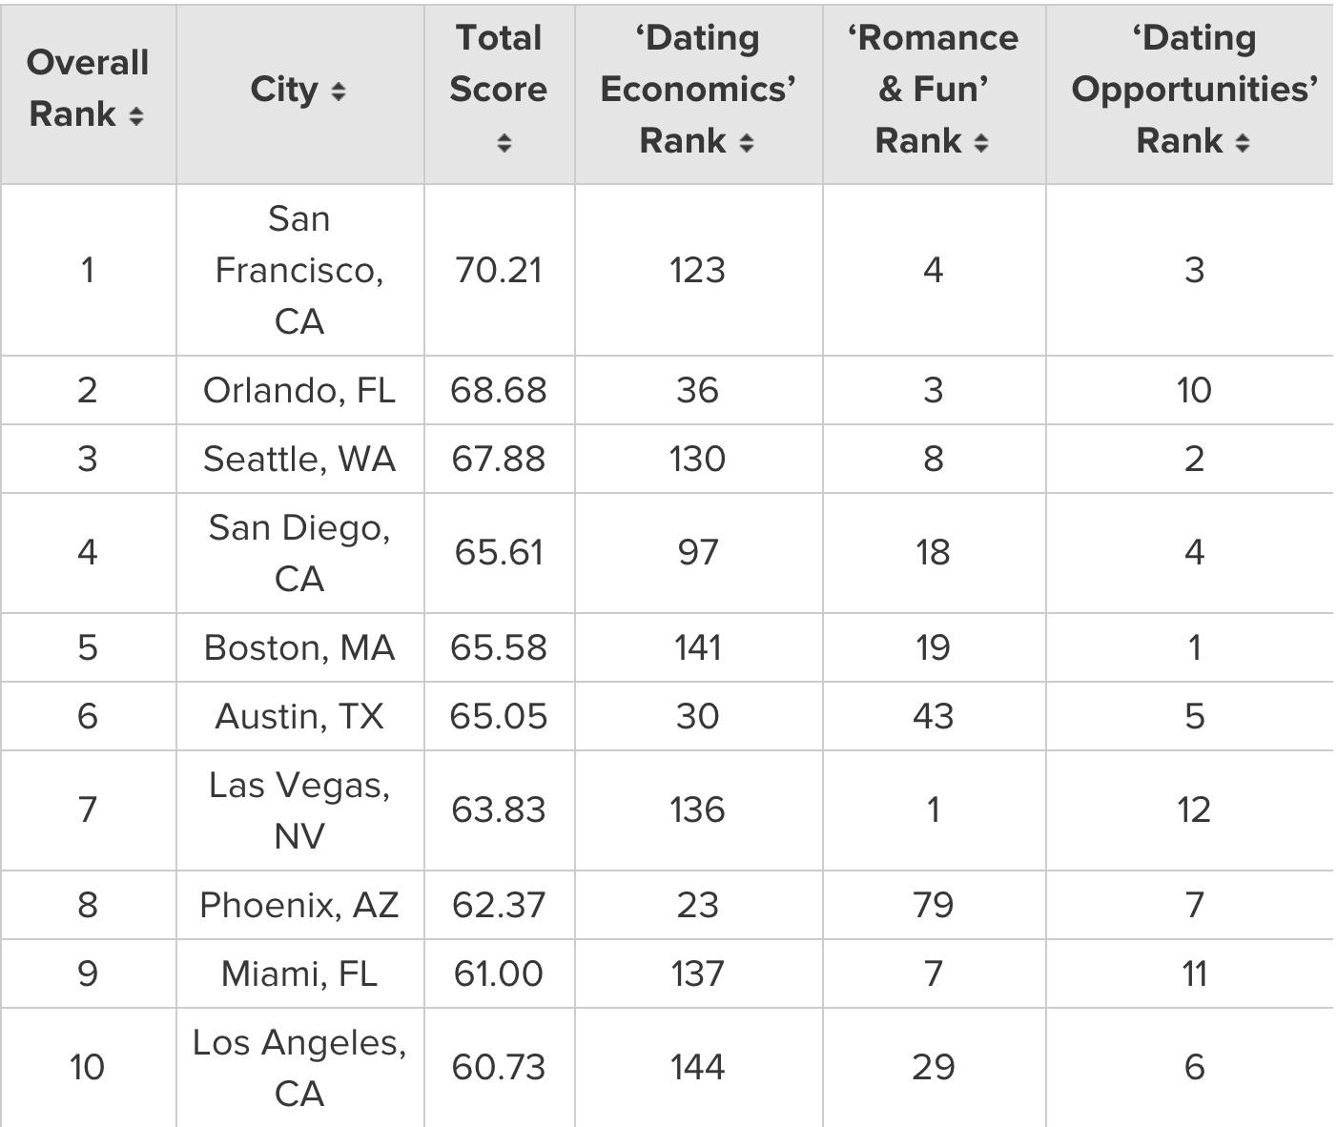Select the San Francisco, CA city cell

click(x=299, y=270)
